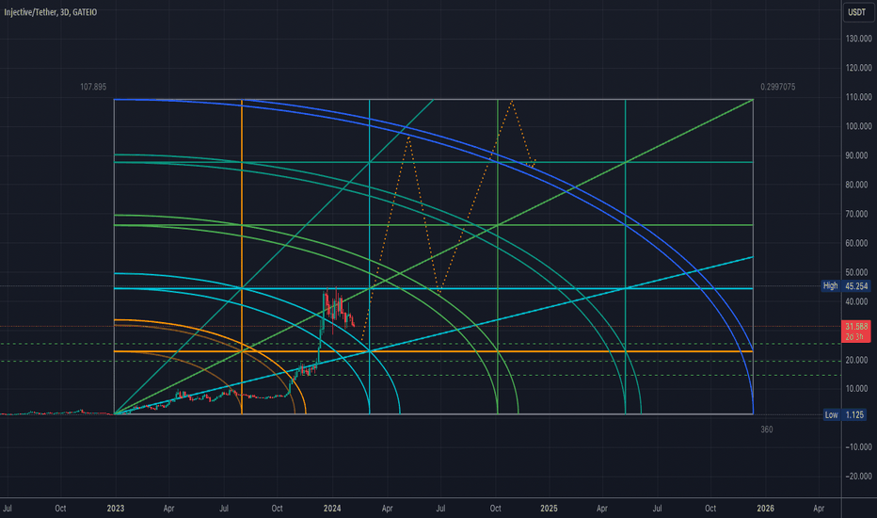877x518 pixels.
Task: Click the 20.000 price axis label
Action: coord(857,360)
